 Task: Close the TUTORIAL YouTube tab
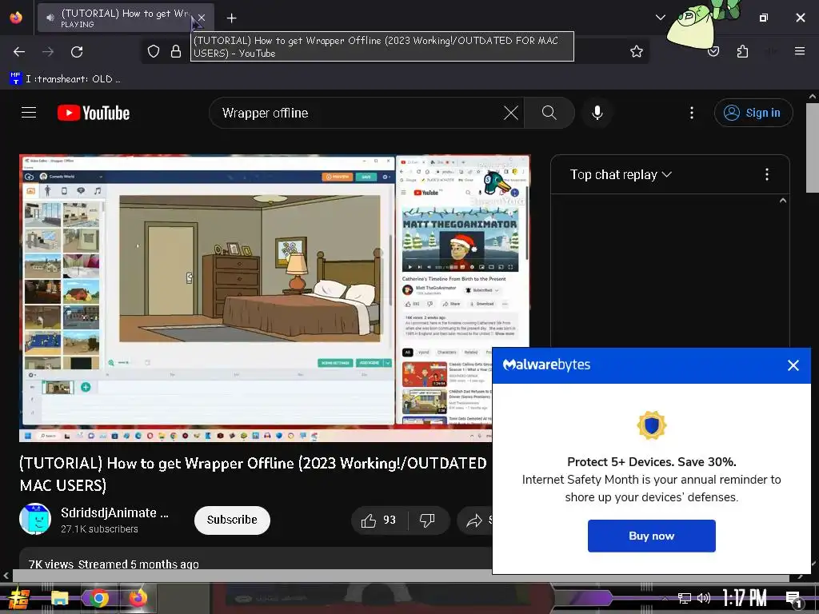pos(202,18)
